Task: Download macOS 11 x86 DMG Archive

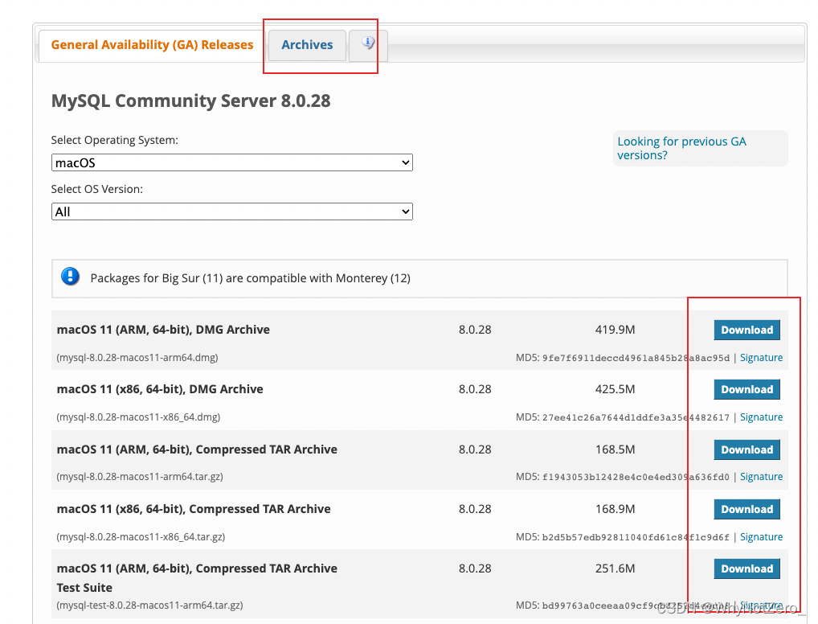Action: click(746, 389)
